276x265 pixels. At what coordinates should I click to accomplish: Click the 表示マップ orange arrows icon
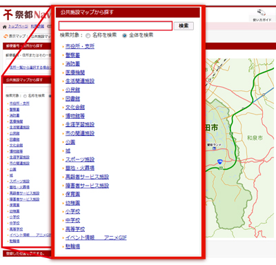[x=6, y=36]
